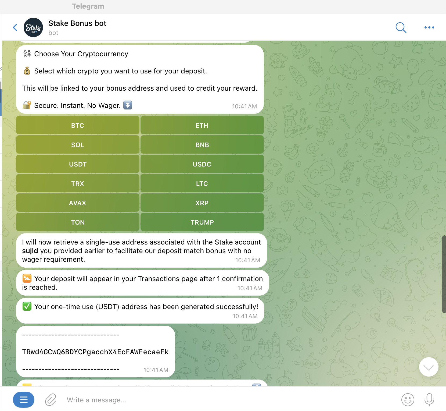The width and height of the screenshot is (446, 411).
Task: Jump to latest message using down arrow
Action: (429, 367)
